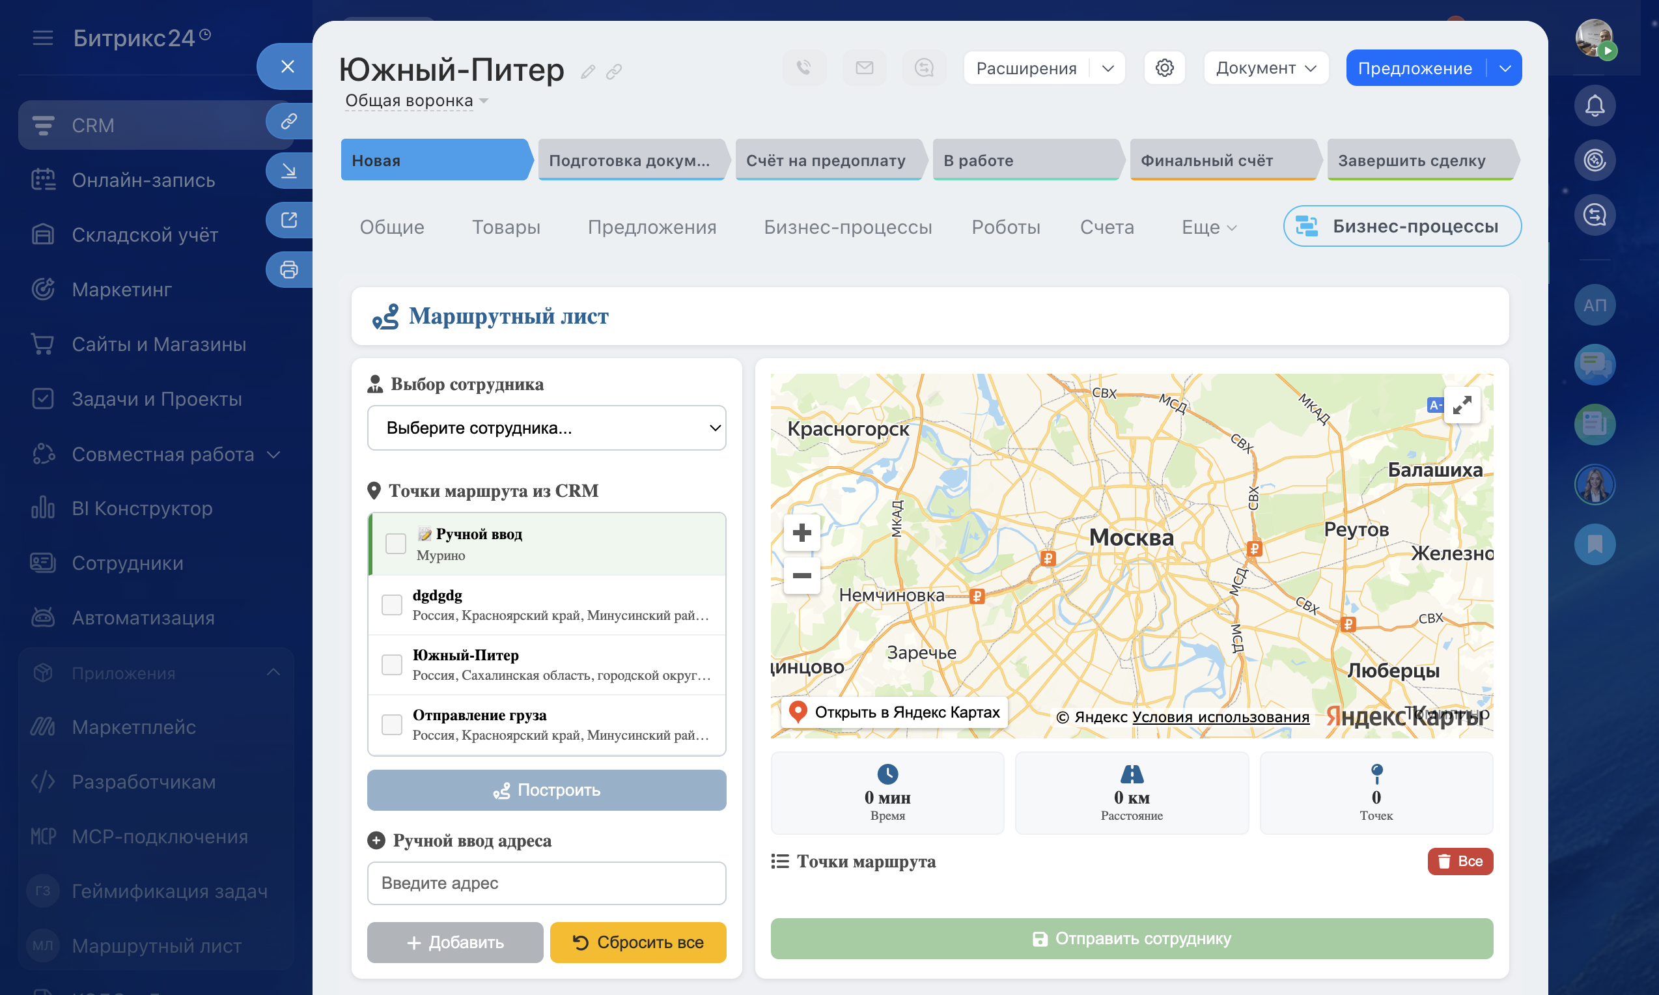
Task: Click the pencil icon to edit deal title
Action: pyautogui.click(x=588, y=72)
